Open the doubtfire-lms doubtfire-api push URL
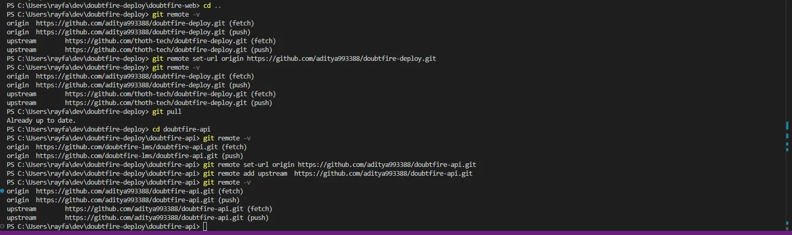The image size is (792, 235). point(130,156)
